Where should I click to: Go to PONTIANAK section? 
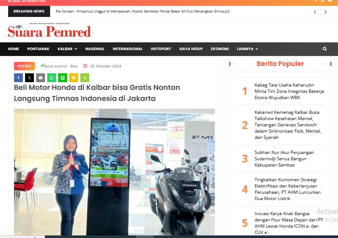[x=38, y=49]
